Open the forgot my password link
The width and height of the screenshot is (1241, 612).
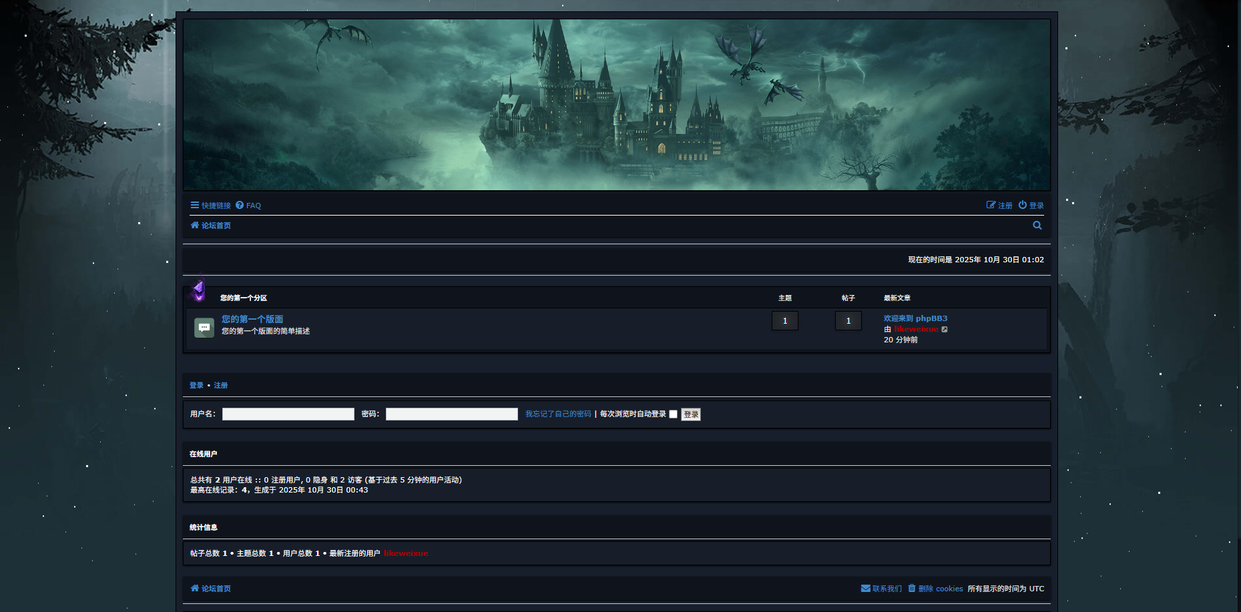(x=557, y=414)
